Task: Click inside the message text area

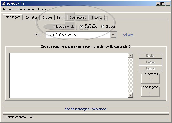Action: coord(69,76)
